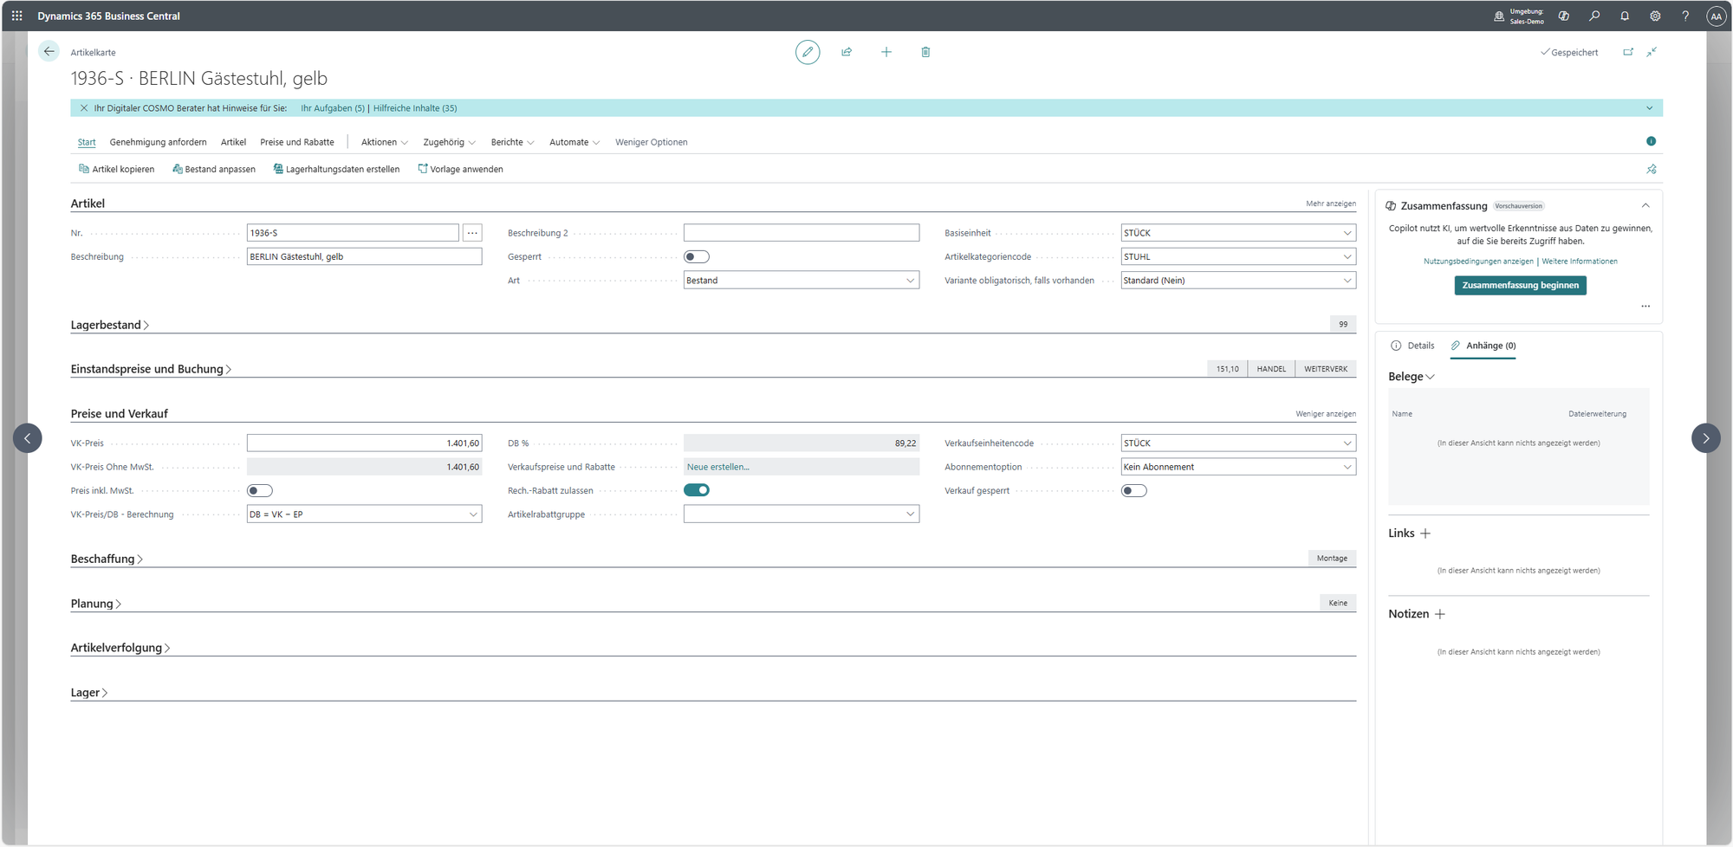The width and height of the screenshot is (1733, 847).
Task: Open the notifications bell icon
Action: (1625, 16)
